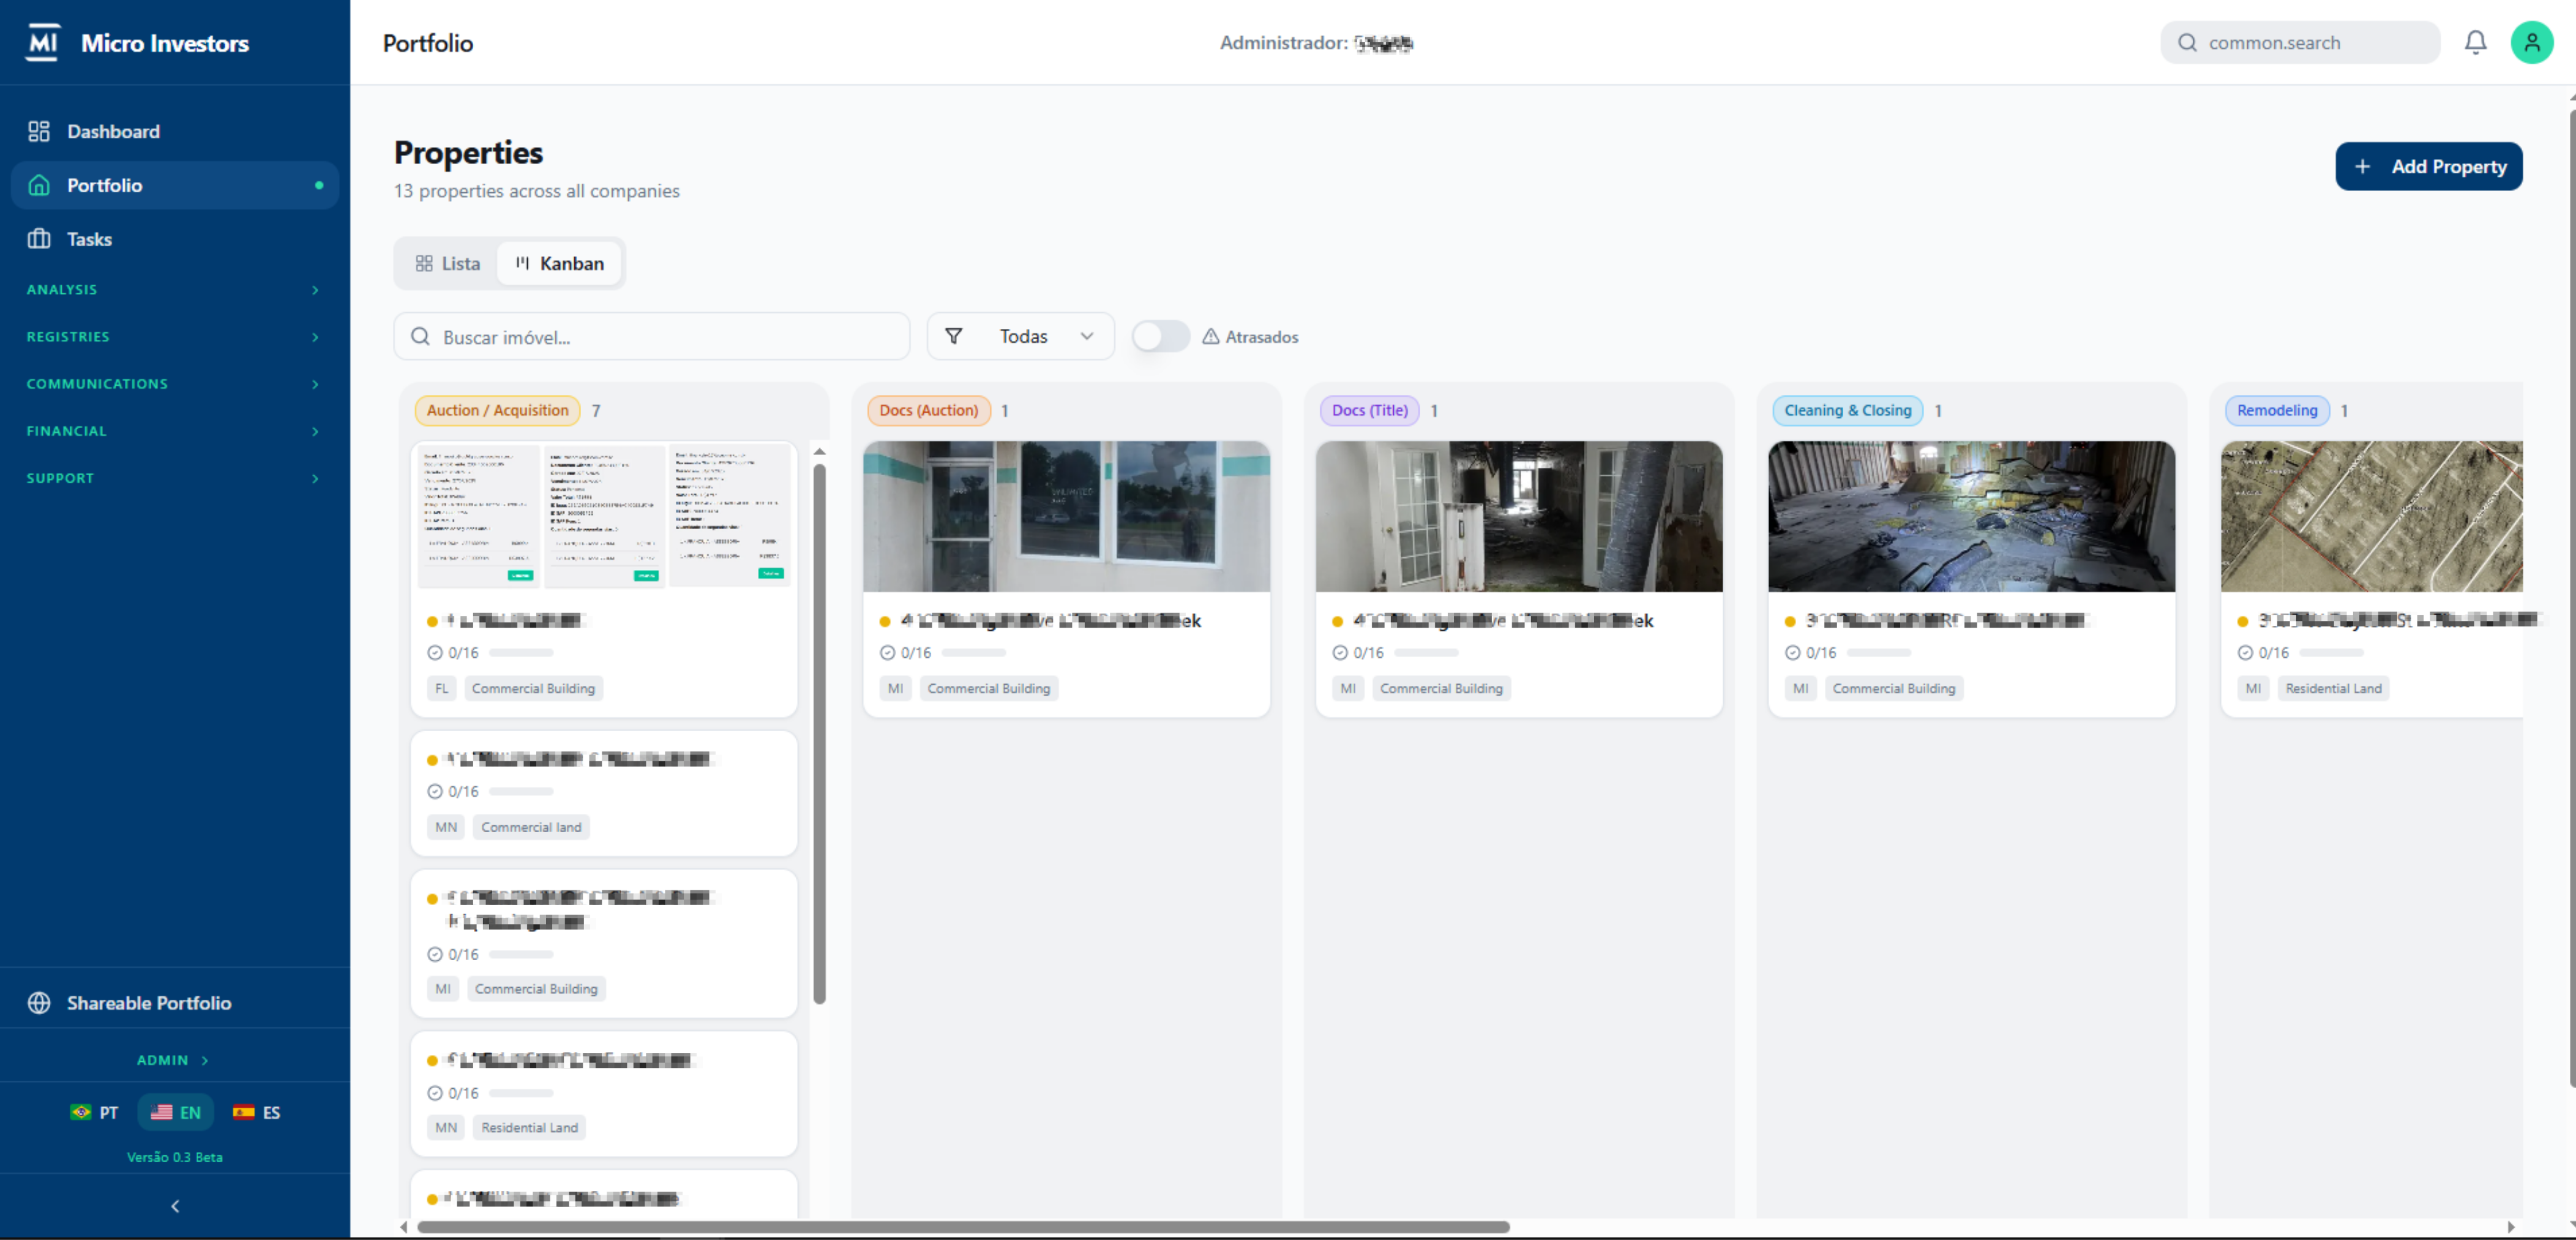Expand the SUPPORT sidebar section

click(x=175, y=478)
